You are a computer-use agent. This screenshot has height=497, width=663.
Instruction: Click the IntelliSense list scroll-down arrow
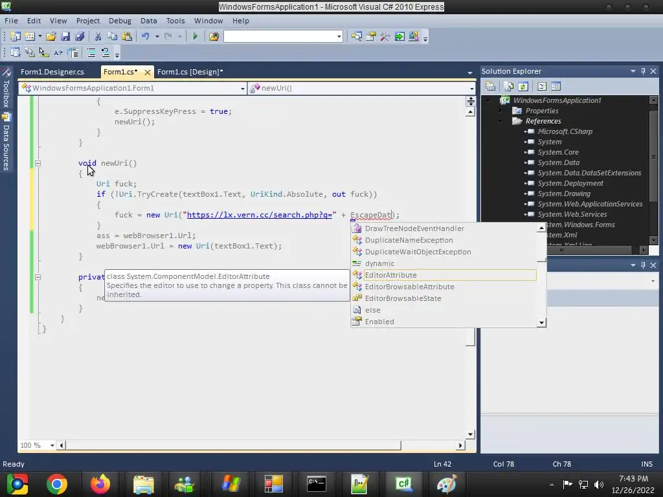(x=541, y=322)
